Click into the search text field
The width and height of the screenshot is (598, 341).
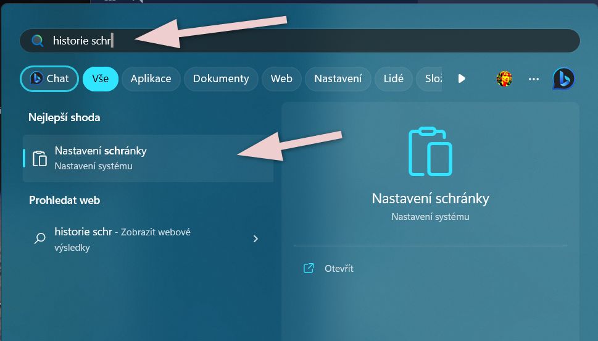[300, 41]
